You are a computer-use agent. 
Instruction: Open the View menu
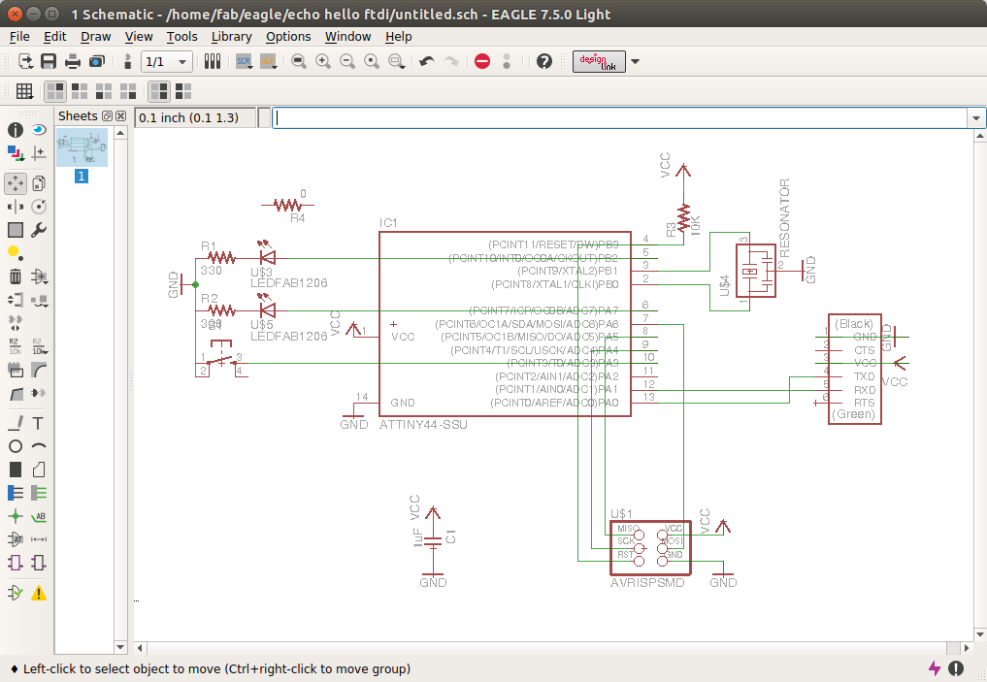[x=139, y=37]
